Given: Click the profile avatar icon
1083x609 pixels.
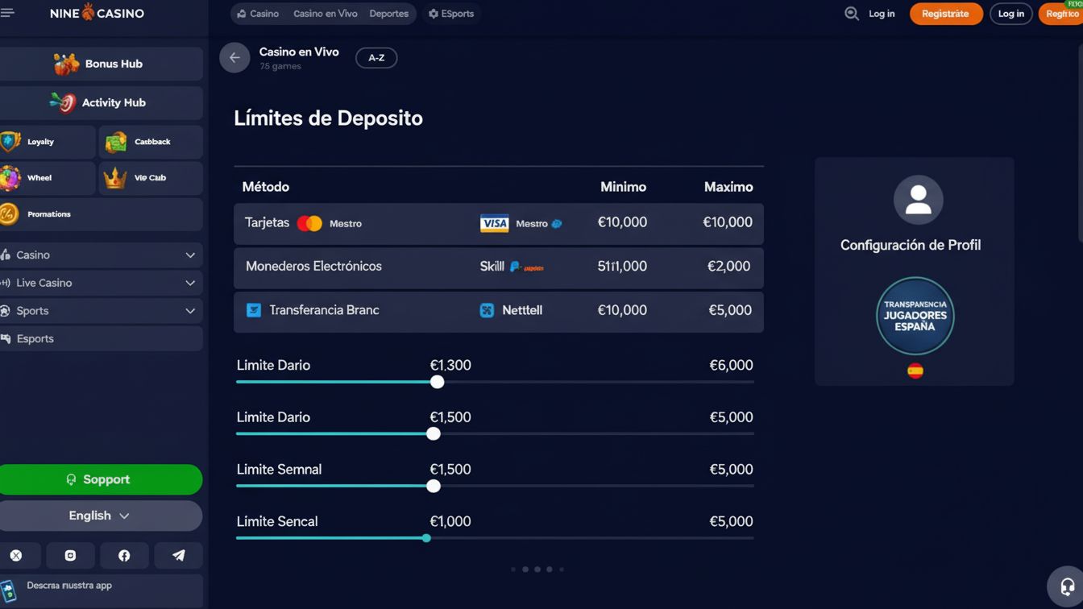Looking at the screenshot, I should (919, 200).
